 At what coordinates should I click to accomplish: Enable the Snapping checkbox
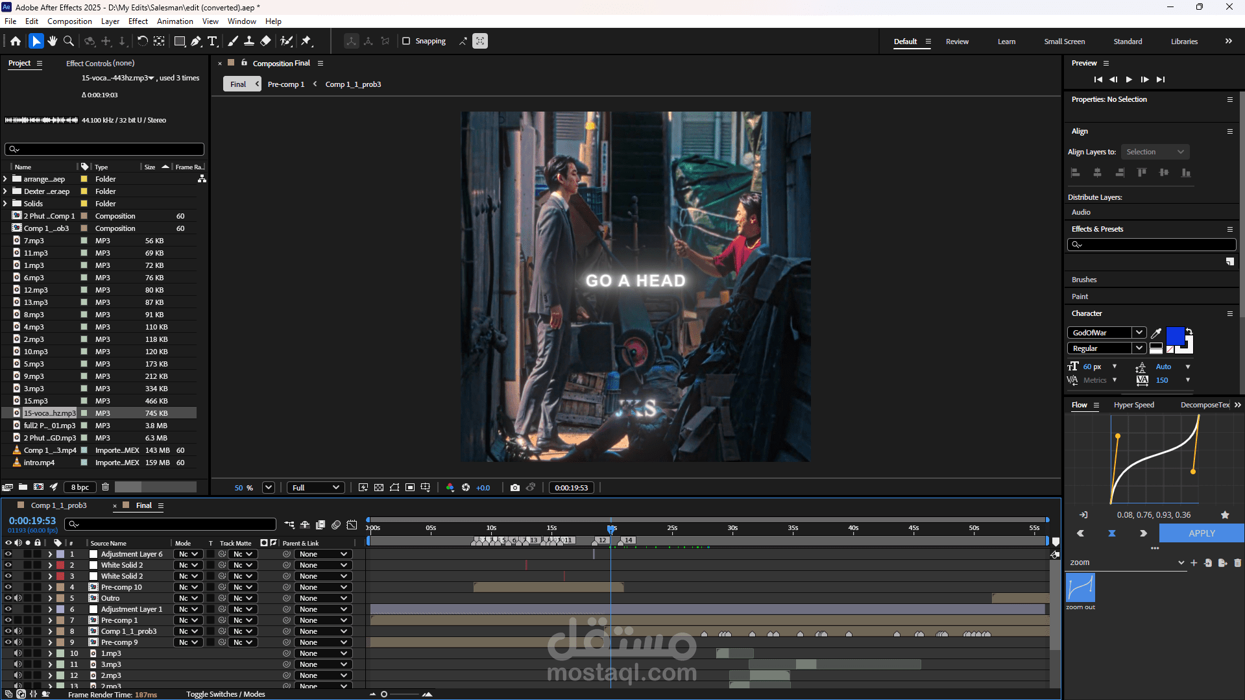click(x=406, y=41)
